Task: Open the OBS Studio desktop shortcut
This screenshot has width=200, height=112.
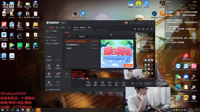Action: click(x=75, y=14)
